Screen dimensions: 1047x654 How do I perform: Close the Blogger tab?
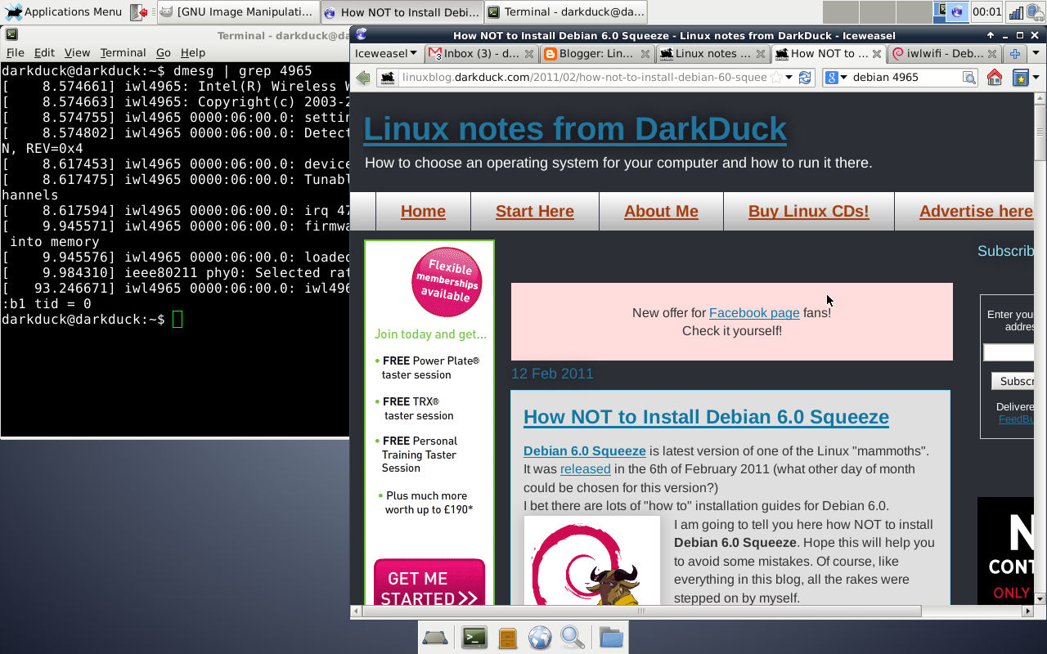pos(645,54)
